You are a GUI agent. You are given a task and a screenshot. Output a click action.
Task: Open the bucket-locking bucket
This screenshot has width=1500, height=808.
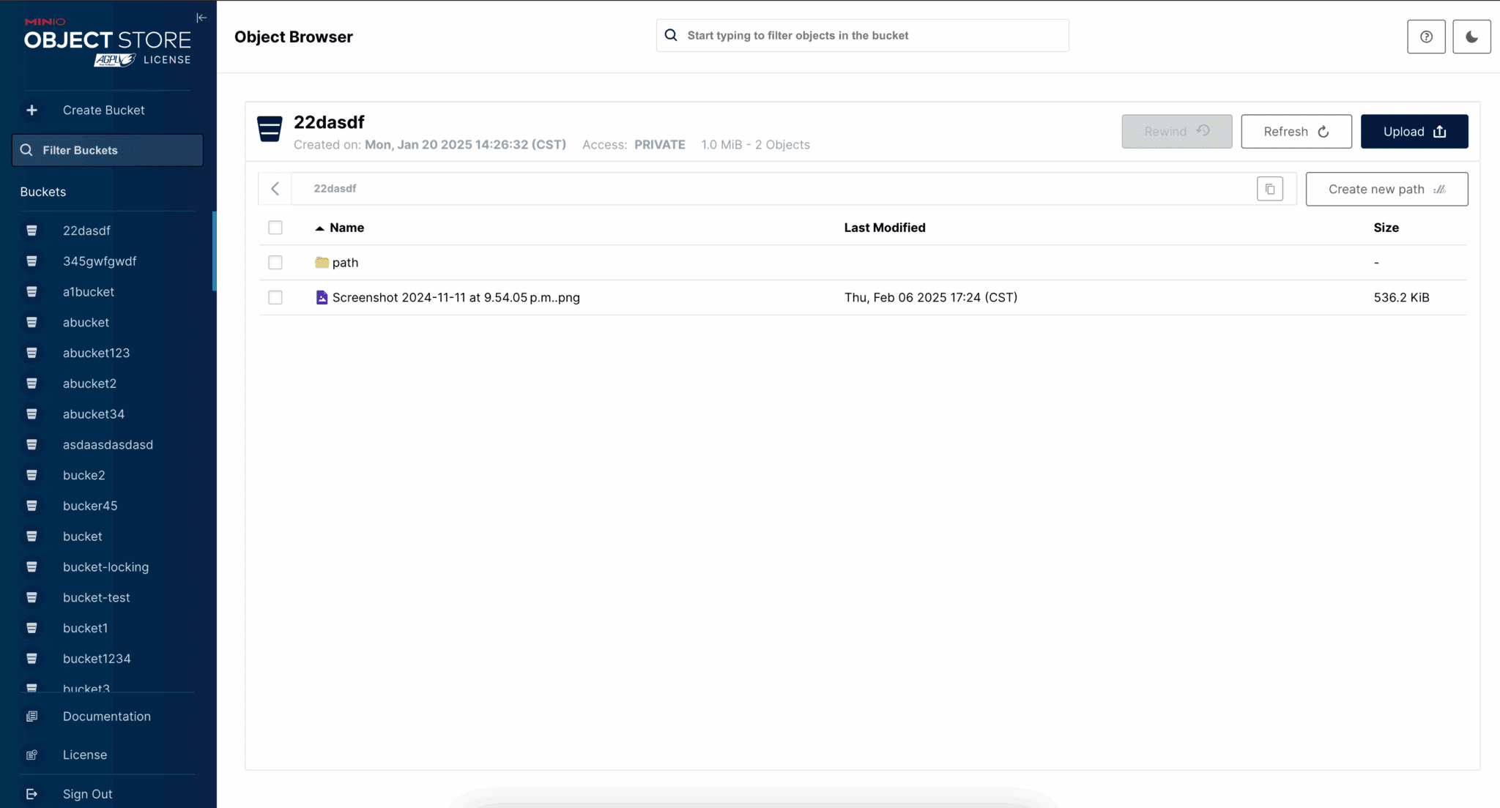tap(105, 567)
